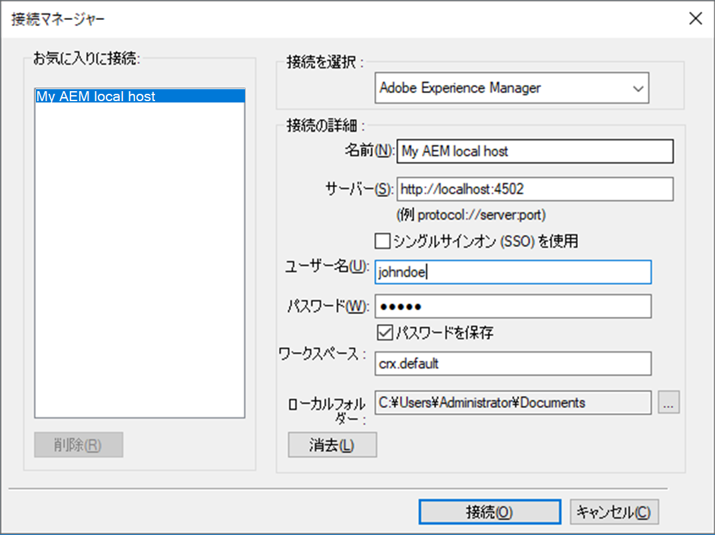Select the パスワード password field
Screen dimensions: 715x535
513,306
